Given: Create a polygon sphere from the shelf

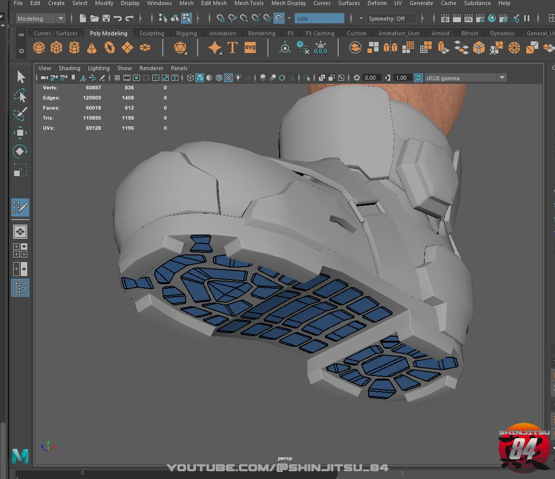Looking at the screenshot, I should (39, 47).
